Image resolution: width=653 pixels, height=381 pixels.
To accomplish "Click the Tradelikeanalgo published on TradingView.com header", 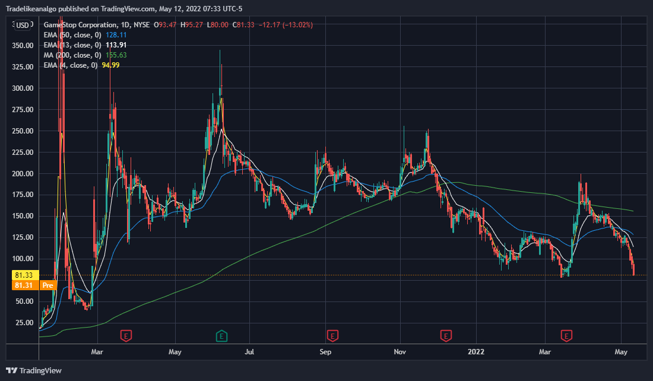I will (x=124, y=9).
